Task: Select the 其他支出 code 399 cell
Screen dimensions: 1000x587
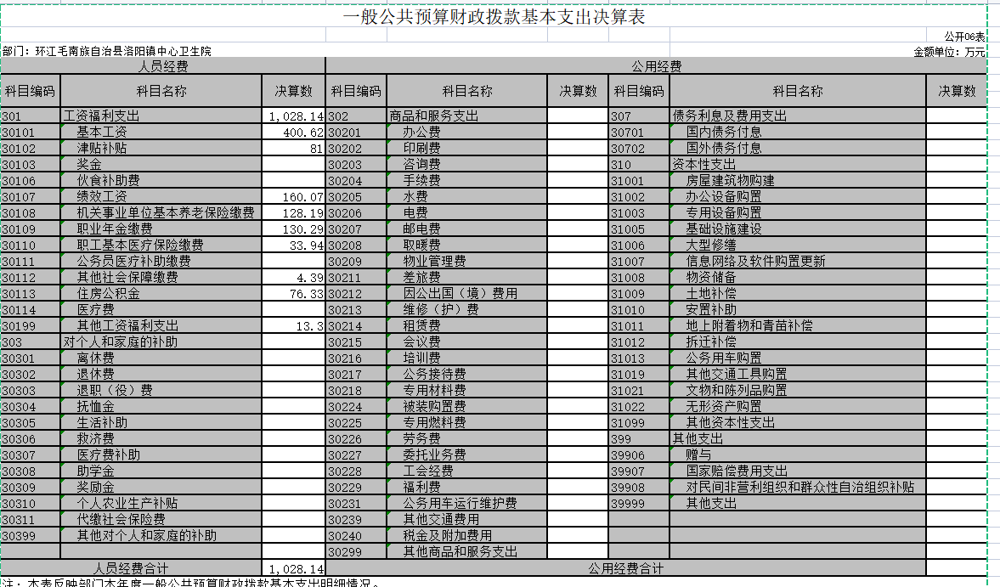Action: (x=633, y=439)
